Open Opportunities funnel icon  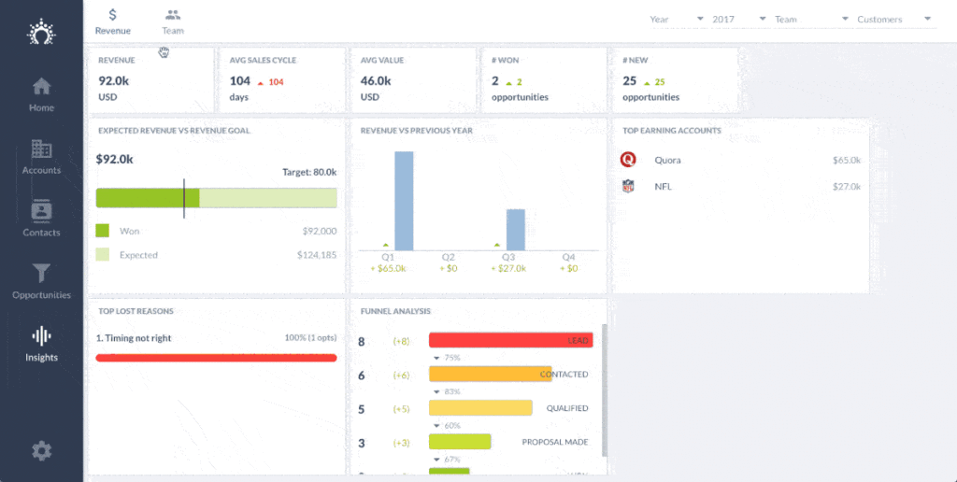[41, 274]
